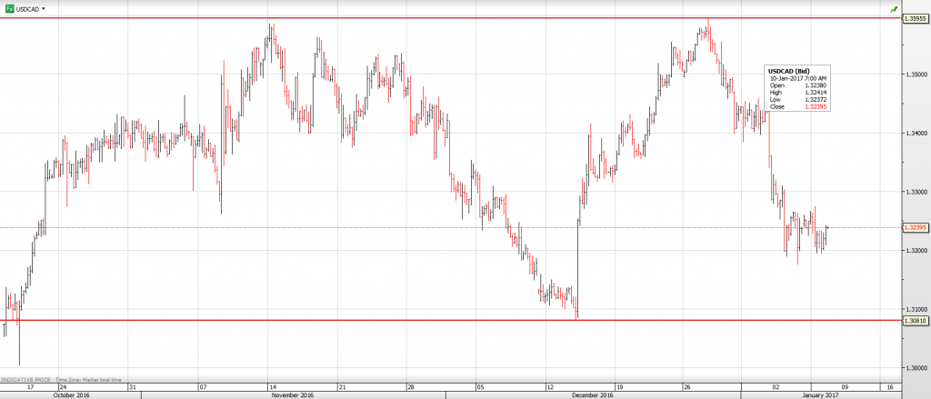This screenshot has width=931, height=399.
Task: Click the 1.32000 price axis label
Action: pyautogui.click(x=915, y=251)
